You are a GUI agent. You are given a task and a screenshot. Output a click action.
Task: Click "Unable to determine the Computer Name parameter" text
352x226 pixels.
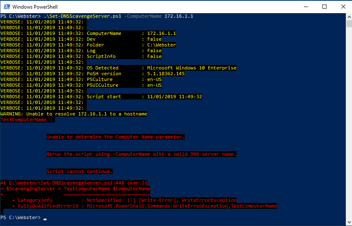click(x=116, y=137)
